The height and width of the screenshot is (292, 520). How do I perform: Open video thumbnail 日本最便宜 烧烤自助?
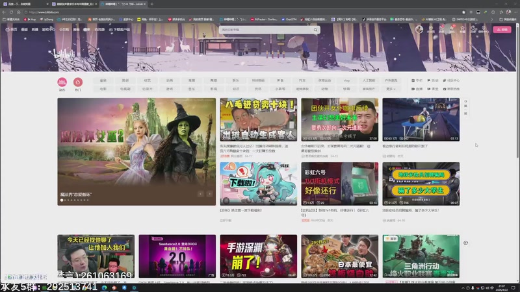339,256
